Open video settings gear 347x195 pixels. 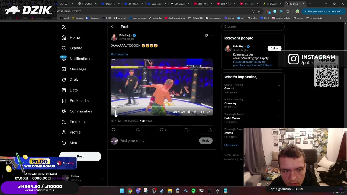point(196,112)
